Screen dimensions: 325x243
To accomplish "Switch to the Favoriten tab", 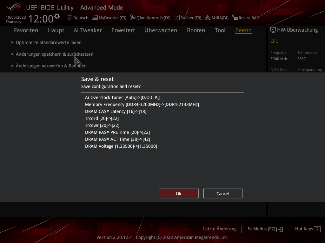I will click(x=26, y=30).
